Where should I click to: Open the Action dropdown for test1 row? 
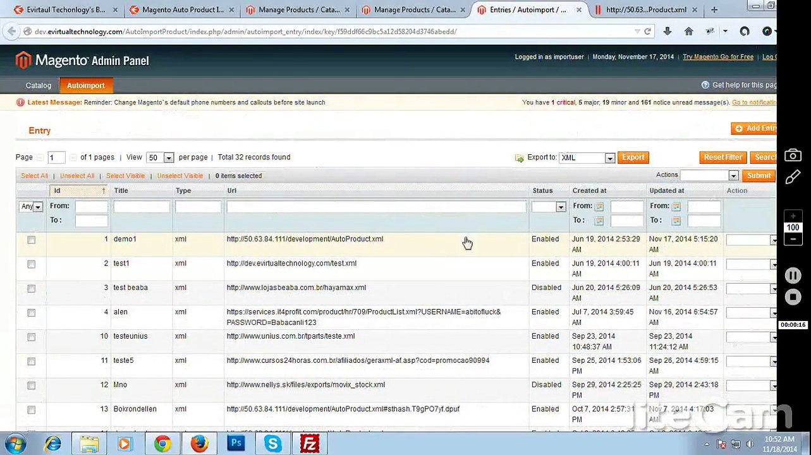[752, 264]
